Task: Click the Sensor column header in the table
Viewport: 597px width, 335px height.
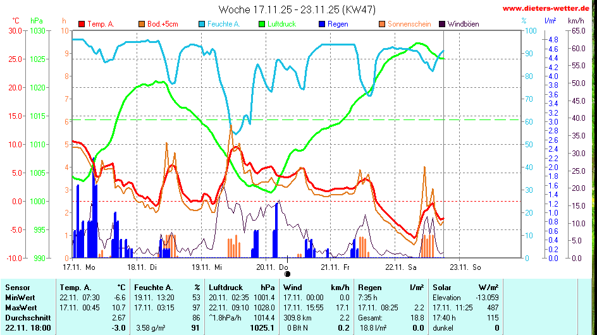Action: [16, 288]
